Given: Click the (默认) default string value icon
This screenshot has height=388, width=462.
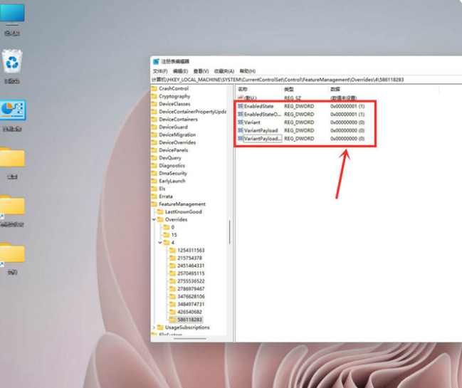Looking at the screenshot, I should click(x=241, y=98).
